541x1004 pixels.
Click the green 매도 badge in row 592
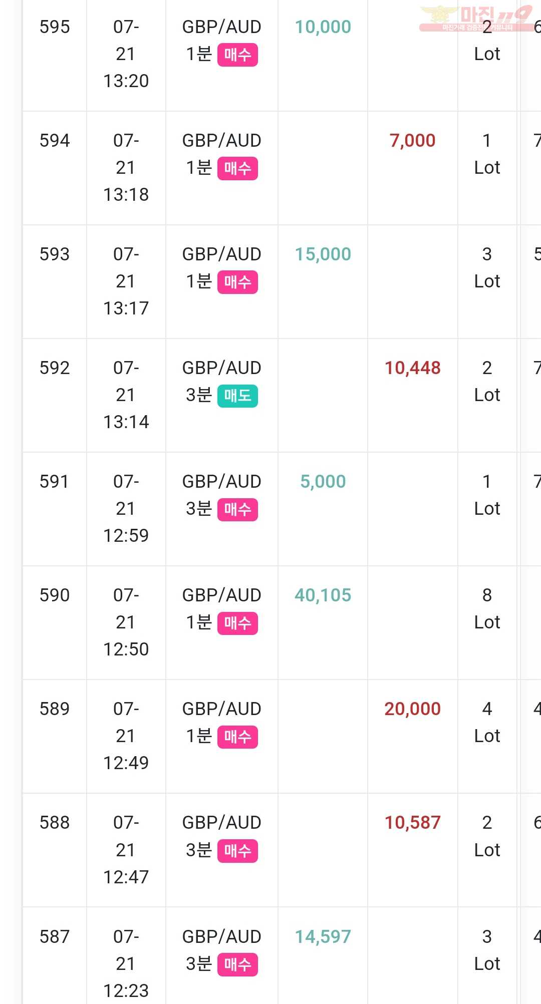(237, 396)
